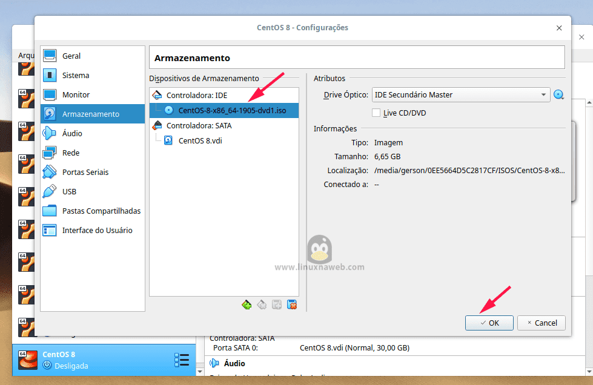Open the Drive Óptico dropdown
The height and width of the screenshot is (385, 593).
(461, 95)
